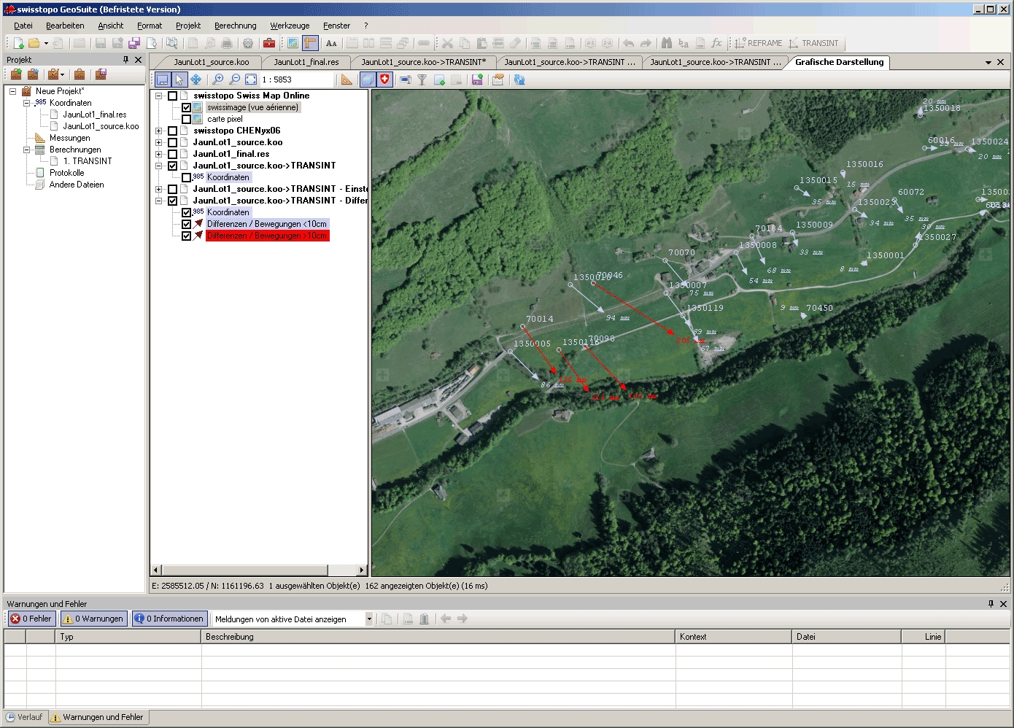Click the label display icon in map toolbar
1014x728 pixels.
[x=405, y=80]
